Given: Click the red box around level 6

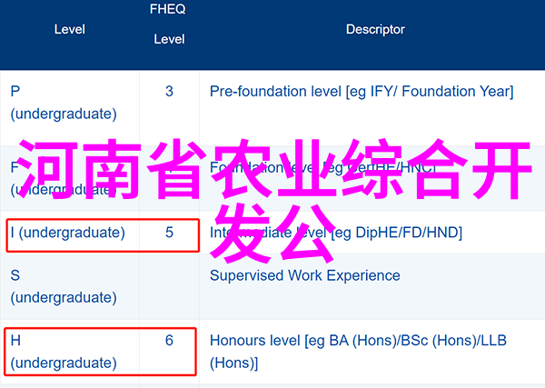Looking at the screenshot, I should point(101,352).
